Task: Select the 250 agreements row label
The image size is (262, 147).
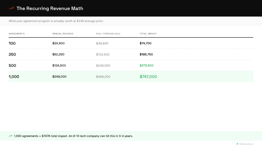Action: 12,54
